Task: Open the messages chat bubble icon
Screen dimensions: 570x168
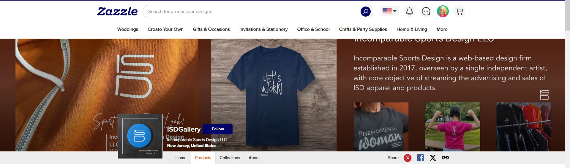Action: [x=426, y=12]
